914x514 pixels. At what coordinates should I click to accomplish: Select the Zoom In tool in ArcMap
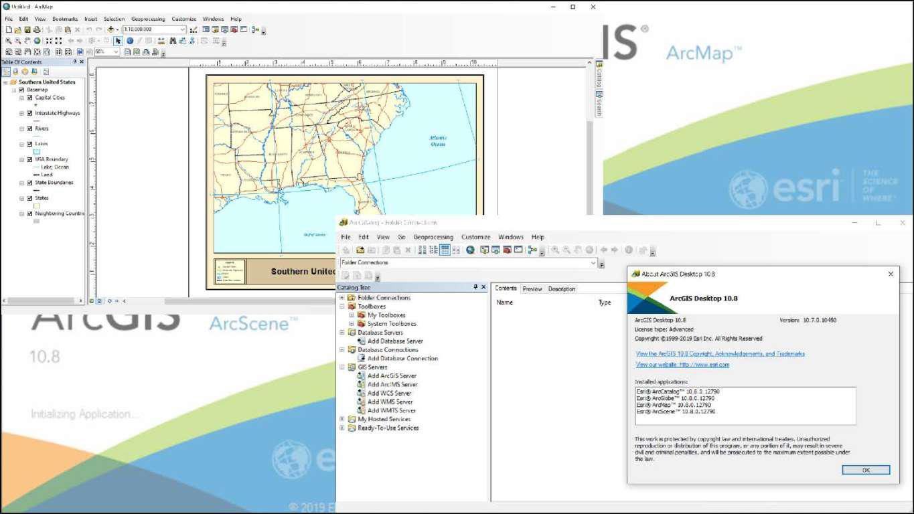[x=8, y=41]
